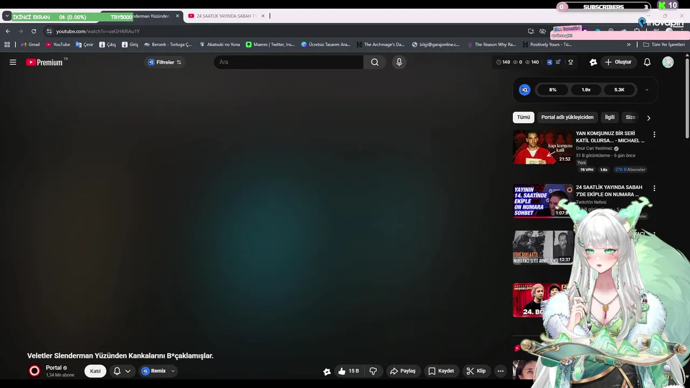Image resolution: width=690 pixels, height=388 pixels.
Task: Open the Filtreler filter menu
Action: (x=164, y=62)
